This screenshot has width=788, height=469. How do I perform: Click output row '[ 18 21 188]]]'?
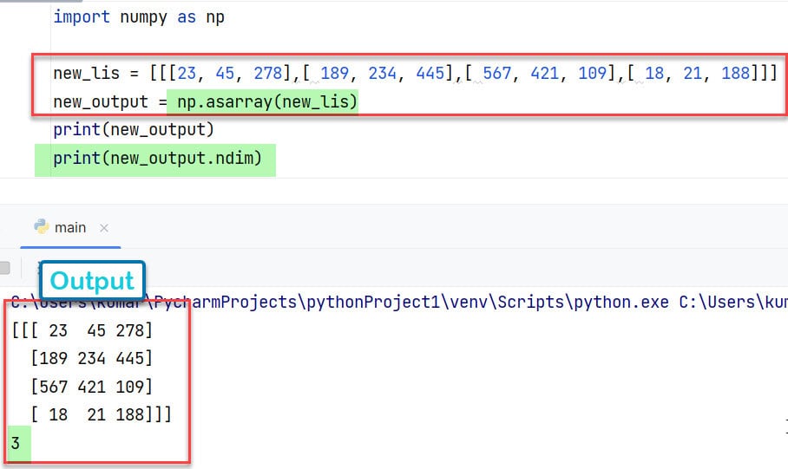[x=101, y=414]
